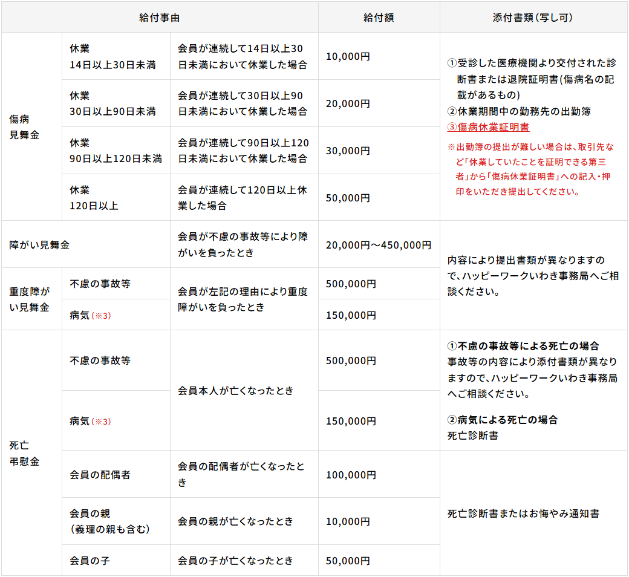
Task: Click the 添付書類（写し可） column header
Action: (x=535, y=17)
